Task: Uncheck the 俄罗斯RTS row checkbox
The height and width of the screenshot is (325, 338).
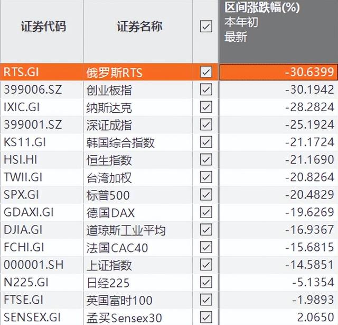Action: 206,72
